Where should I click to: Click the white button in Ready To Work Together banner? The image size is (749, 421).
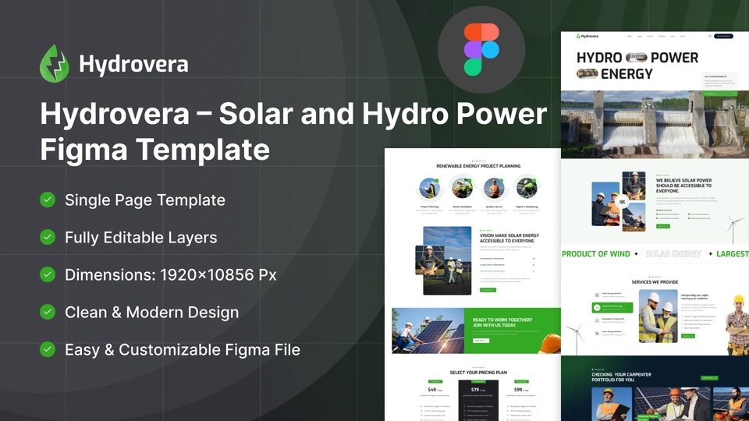click(x=481, y=341)
